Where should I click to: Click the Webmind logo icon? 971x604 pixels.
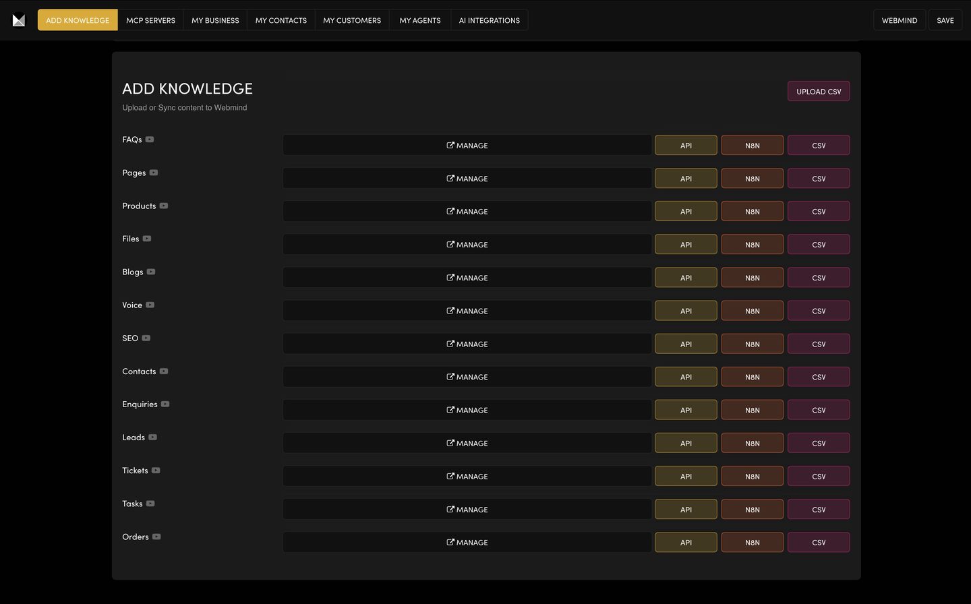tap(19, 20)
